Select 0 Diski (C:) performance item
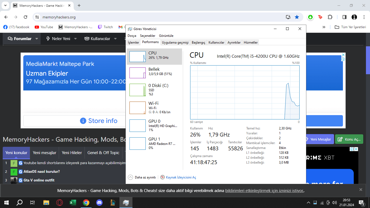Viewport: 370px width, 208px height. [x=154, y=90]
